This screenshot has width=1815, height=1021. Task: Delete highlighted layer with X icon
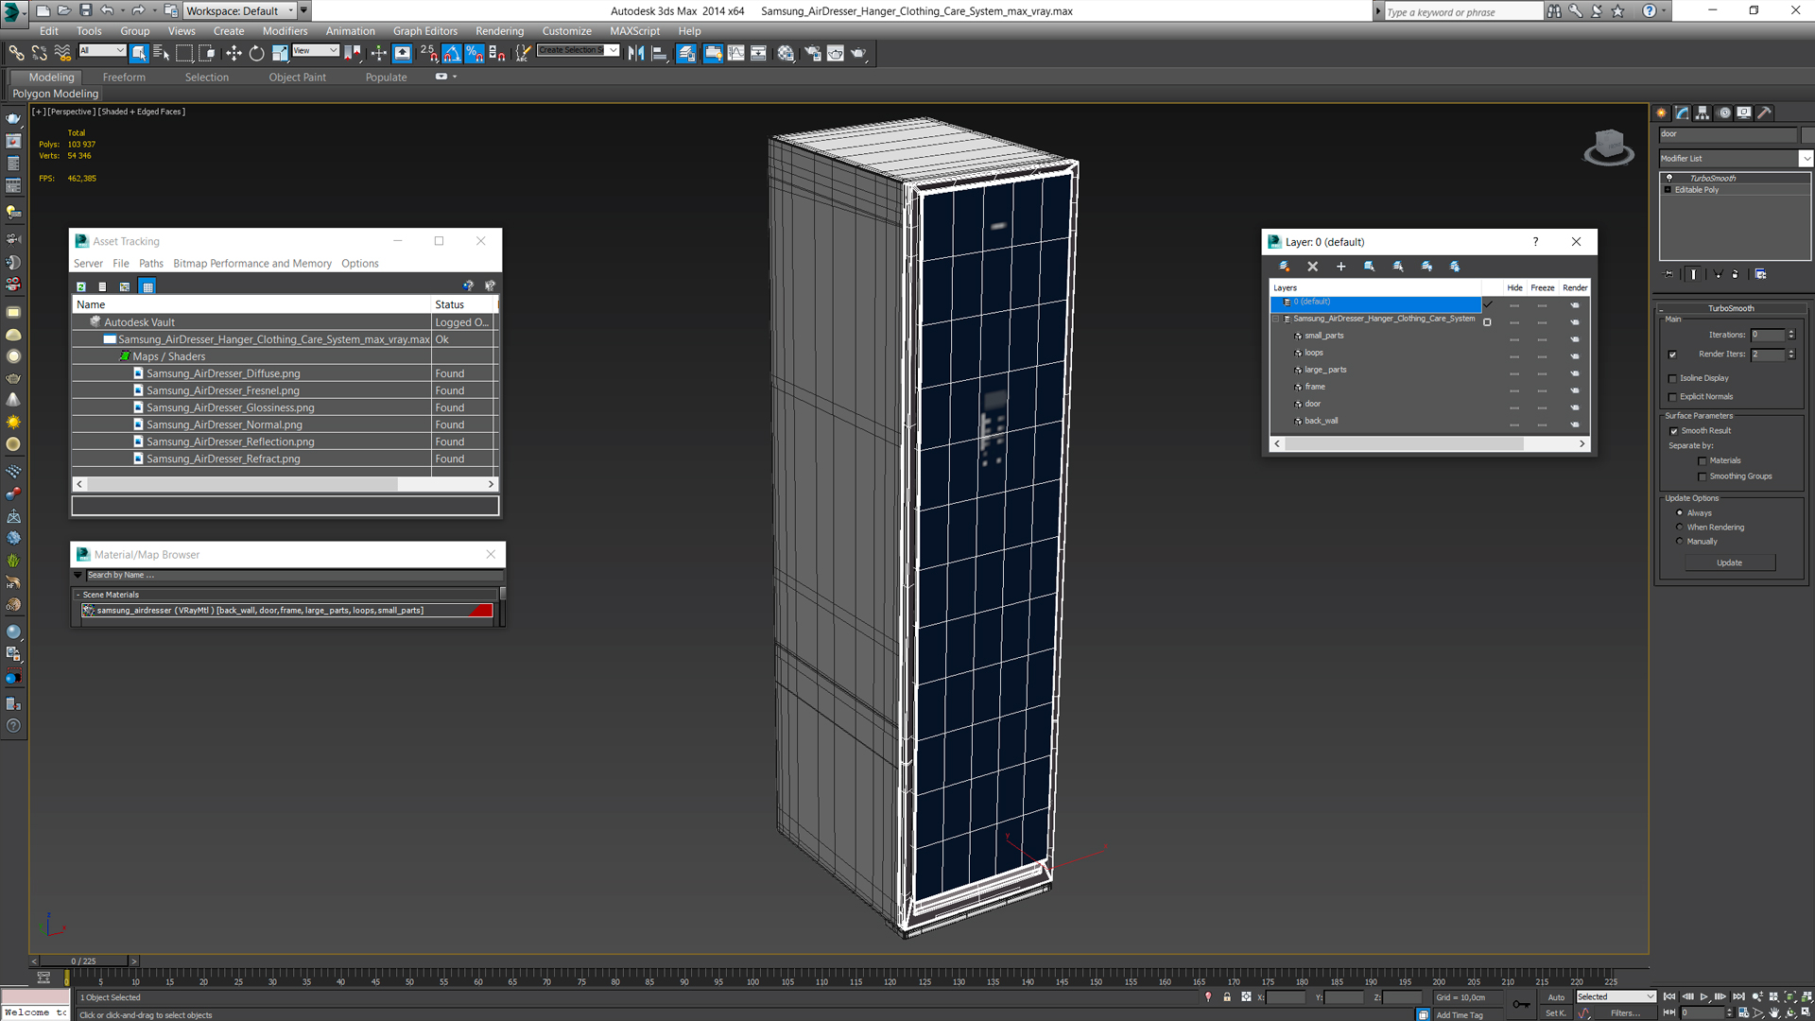(1312, 267)
